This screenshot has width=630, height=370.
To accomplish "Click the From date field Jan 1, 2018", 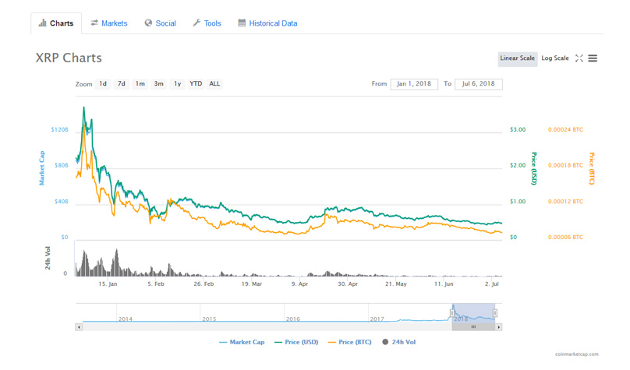I will (414, 84).
